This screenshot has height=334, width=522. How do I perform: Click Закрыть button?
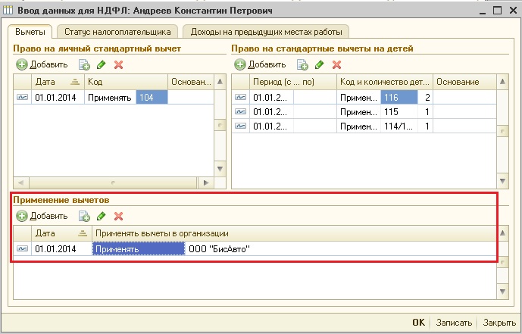point(499,323)
